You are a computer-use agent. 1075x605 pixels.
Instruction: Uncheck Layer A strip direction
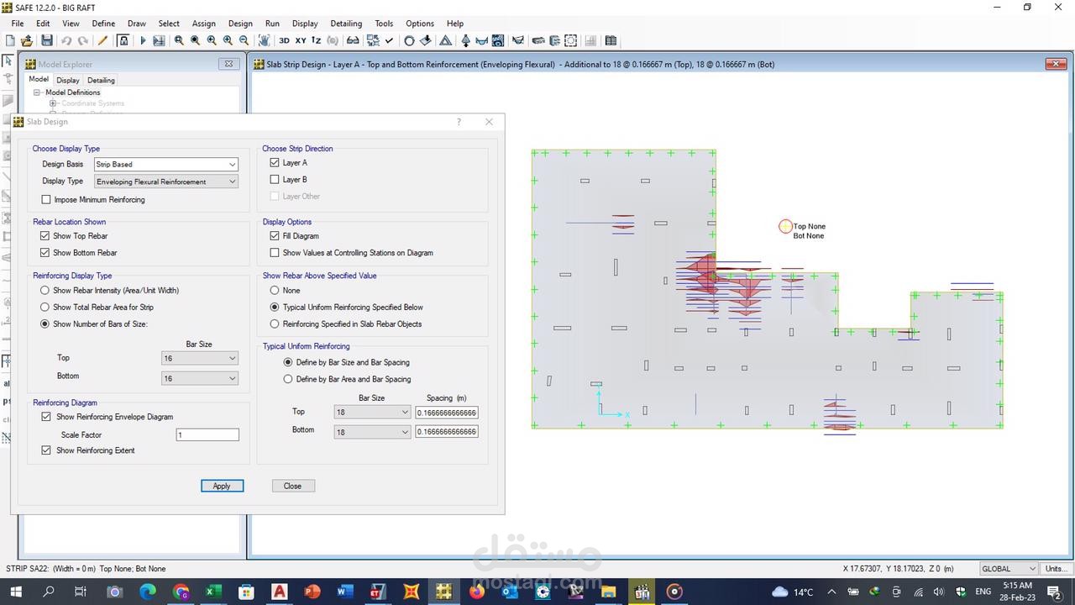pos(275,163)
